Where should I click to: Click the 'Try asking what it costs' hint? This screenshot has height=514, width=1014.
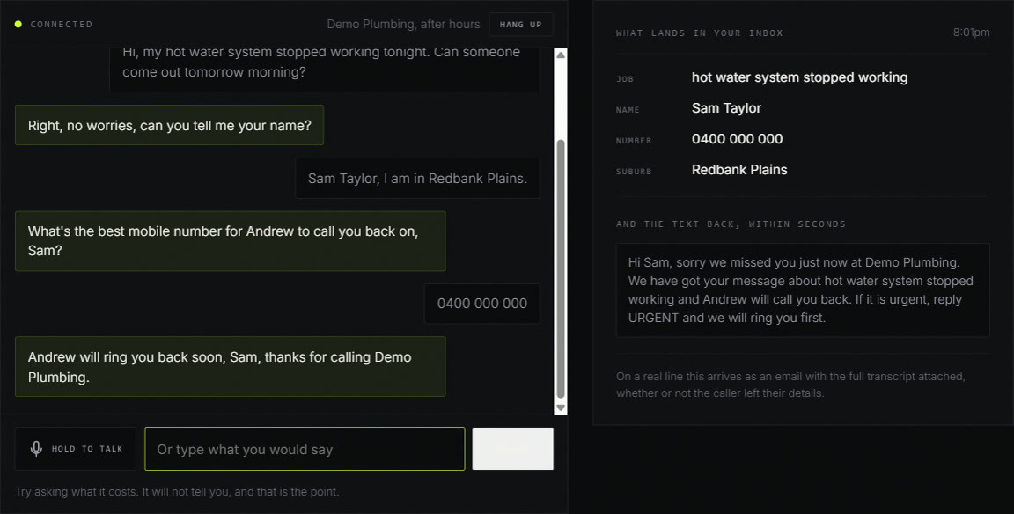point(177,491)
